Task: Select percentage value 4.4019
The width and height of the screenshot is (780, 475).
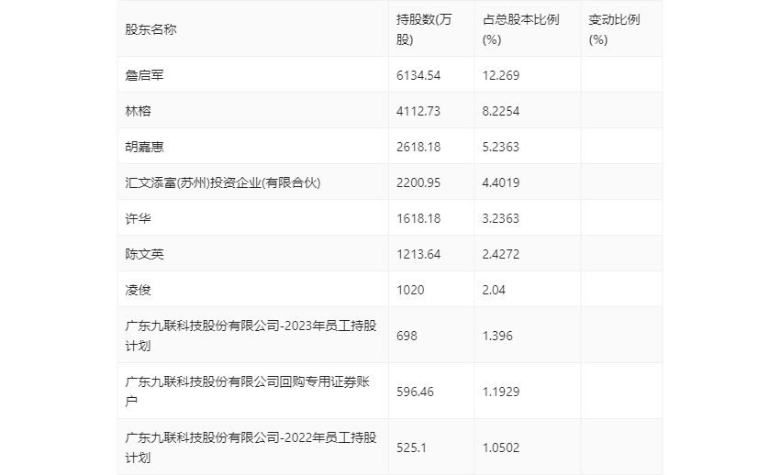Action: click(x=501, y=182)
